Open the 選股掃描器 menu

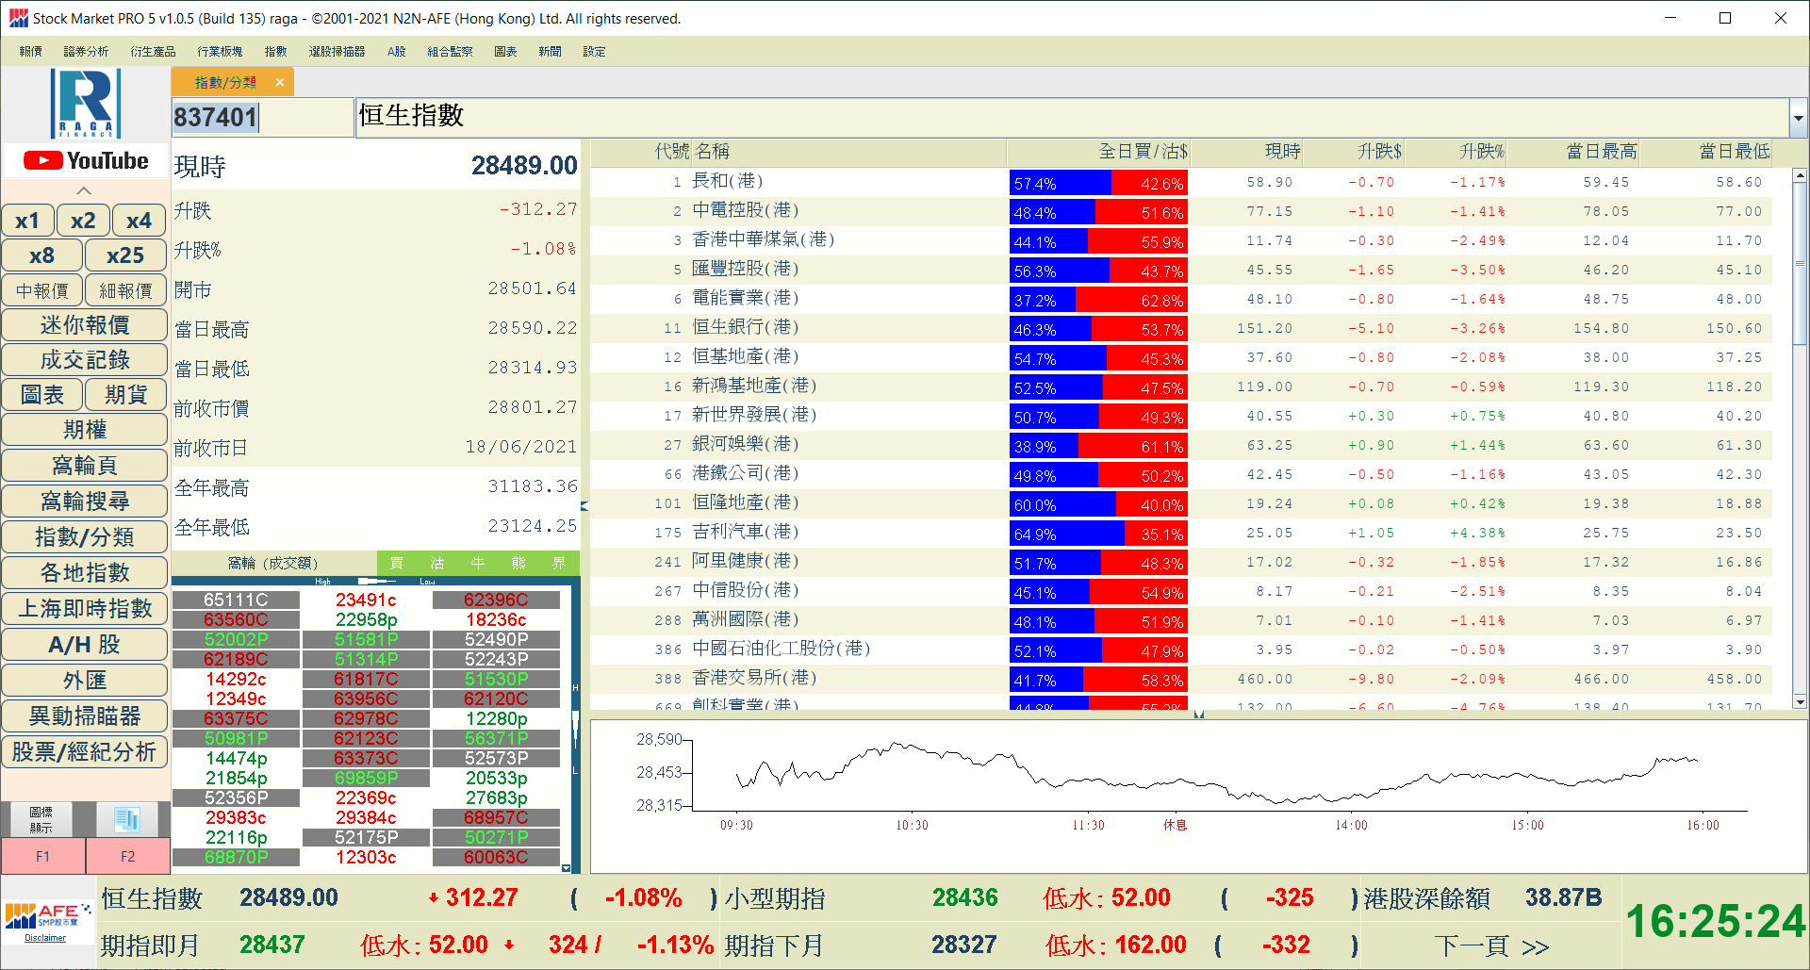point(337,52)
